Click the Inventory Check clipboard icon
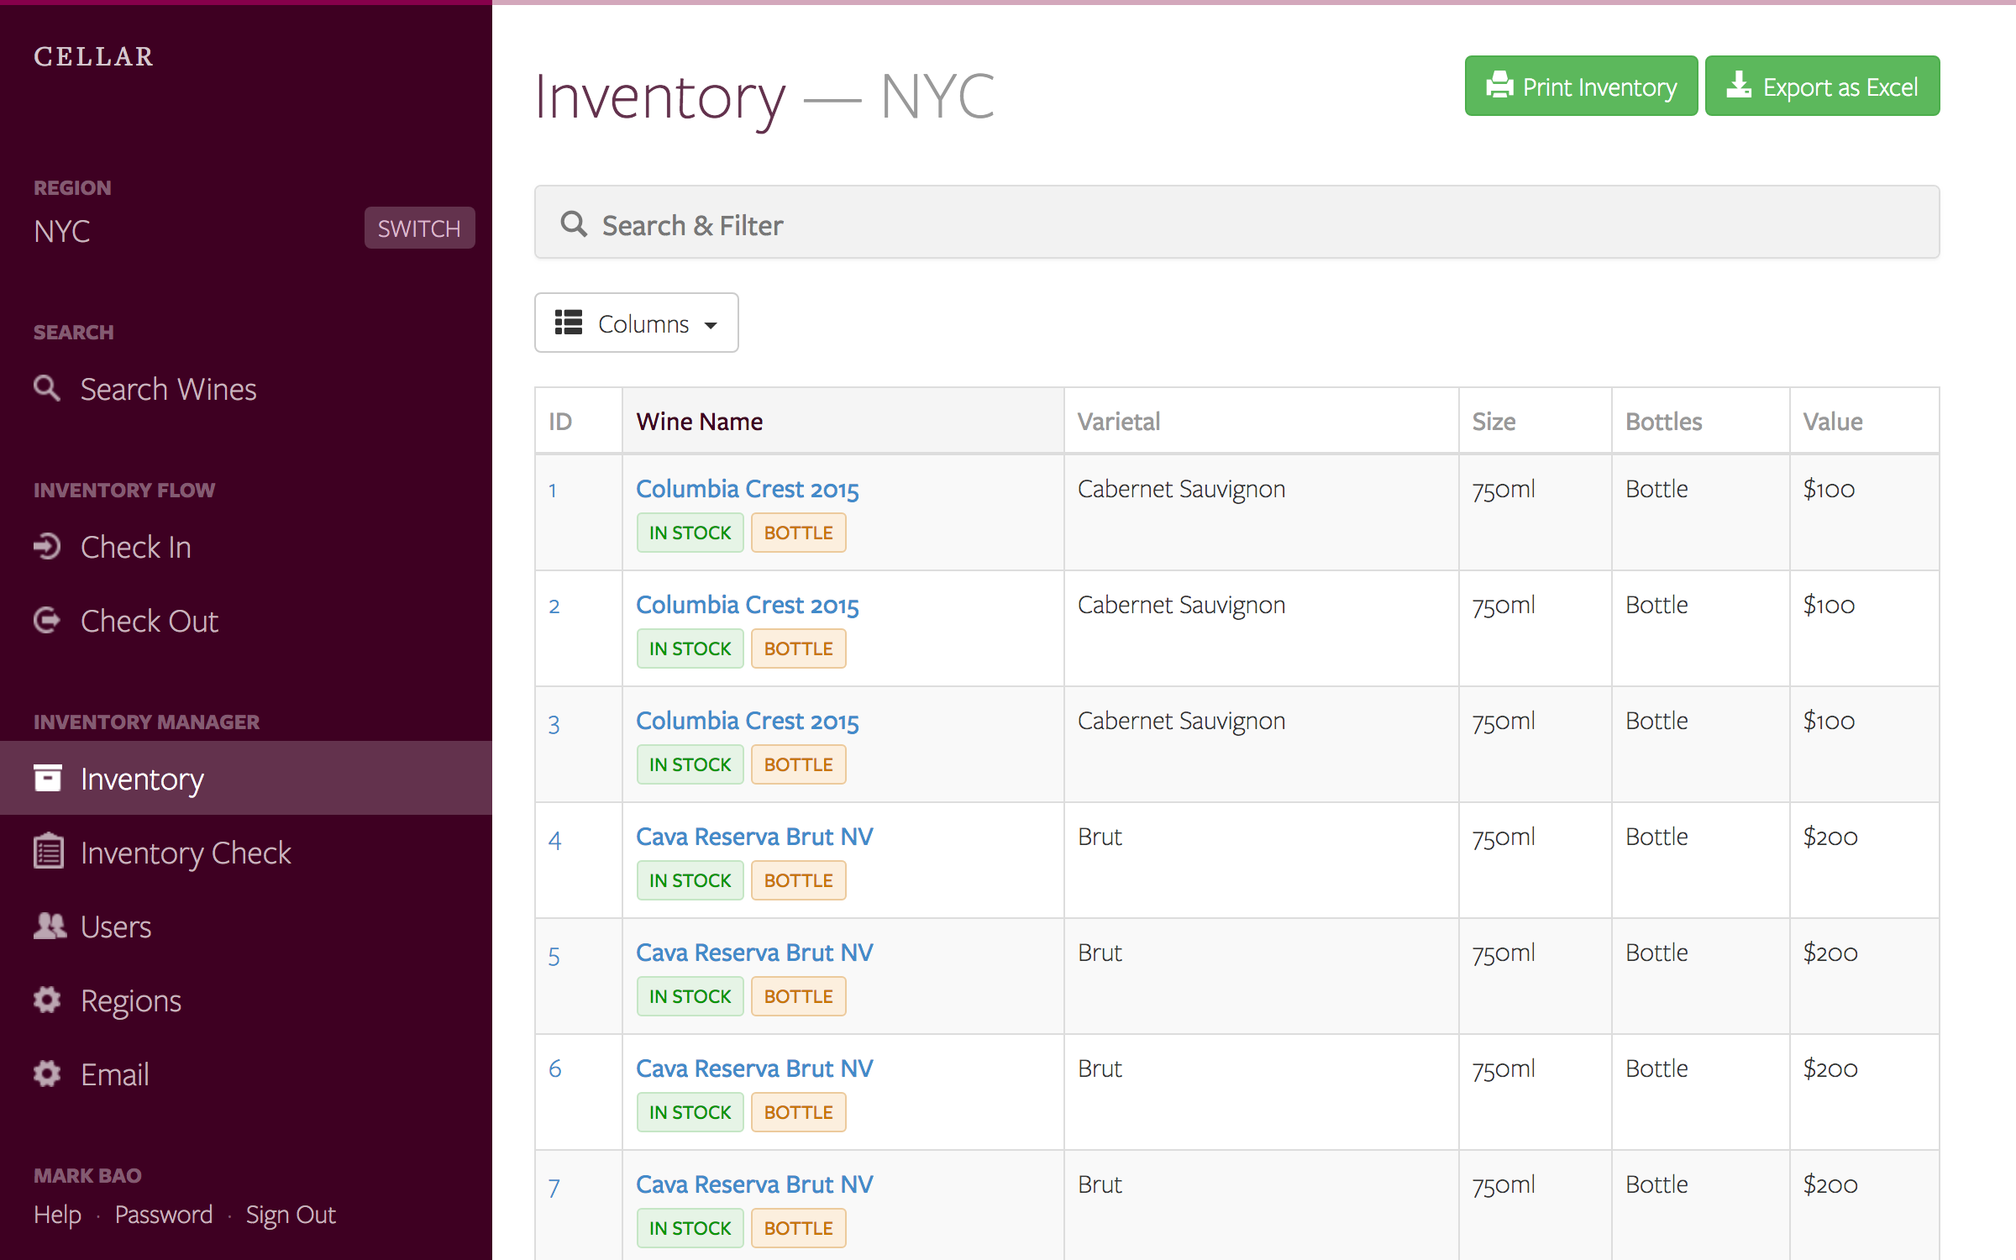This screenshot has width=2016, height=1260. click(48, 852)
